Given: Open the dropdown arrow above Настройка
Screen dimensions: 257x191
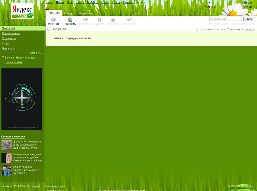Looking at the screenshot, I should coord(209,3).
